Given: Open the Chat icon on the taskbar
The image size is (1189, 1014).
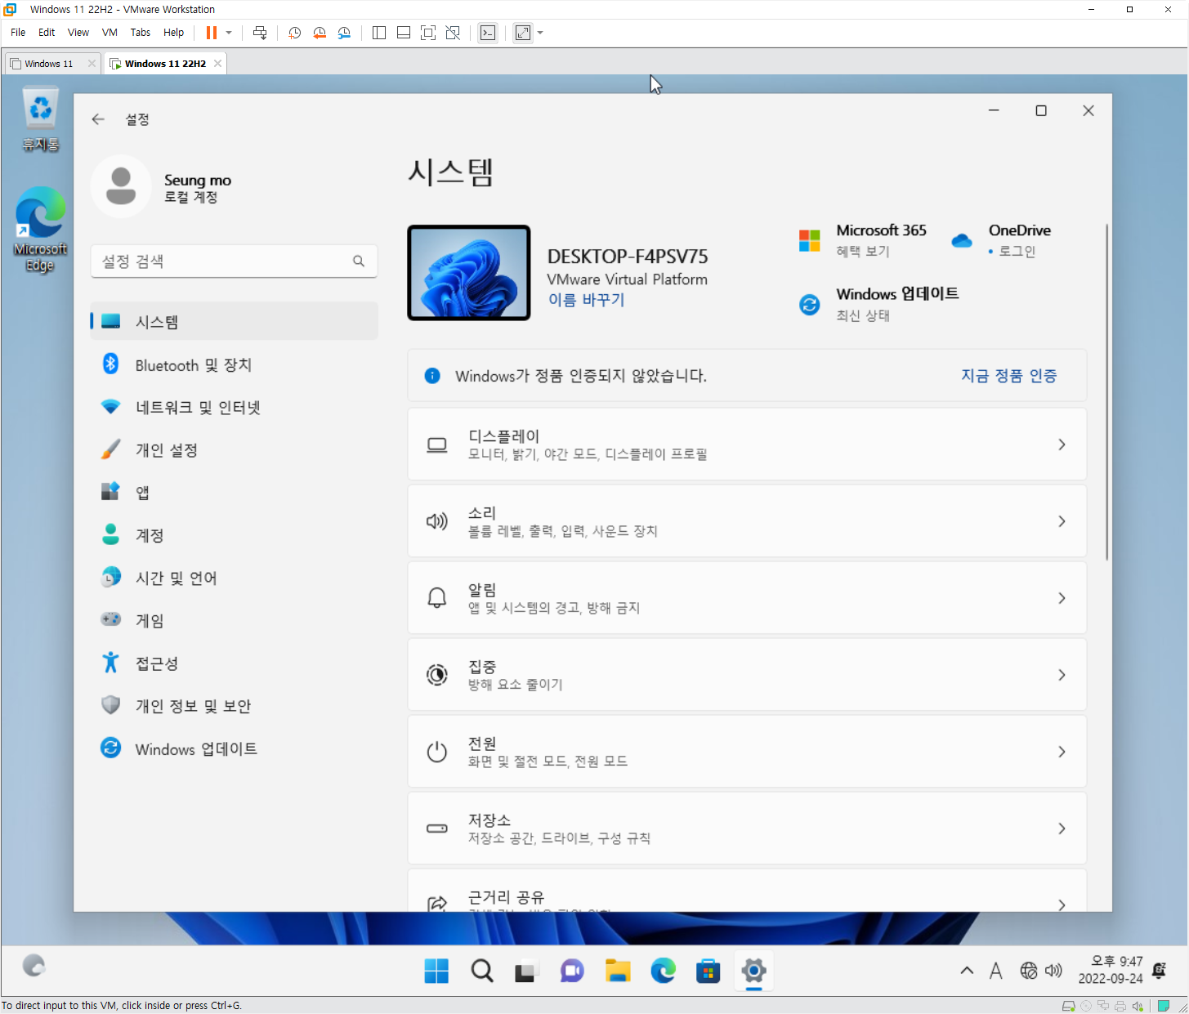Looking at the screenshot, I should pyautogui.click(x=572, y=971).
